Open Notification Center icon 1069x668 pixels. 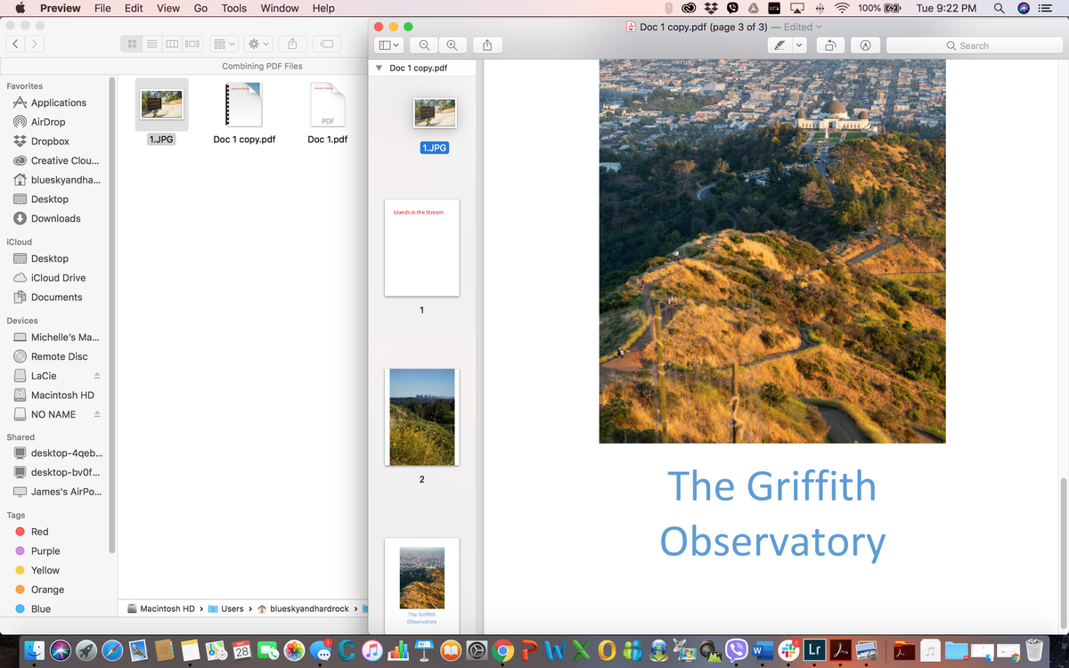pyautogui.click(x=1046, y=8)
